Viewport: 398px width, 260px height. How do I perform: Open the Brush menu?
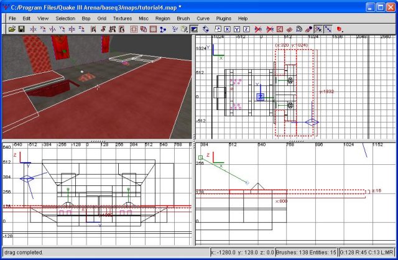pyautogui.click(x=183, y=19)
